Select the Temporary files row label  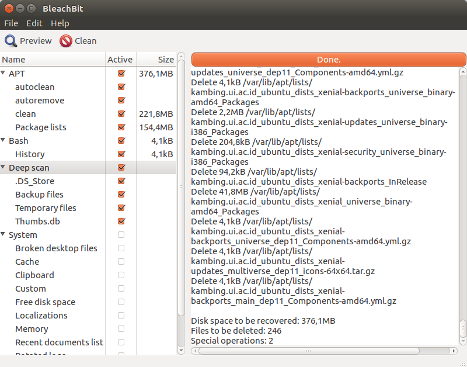pyautogui.click(x=46, y=208)
